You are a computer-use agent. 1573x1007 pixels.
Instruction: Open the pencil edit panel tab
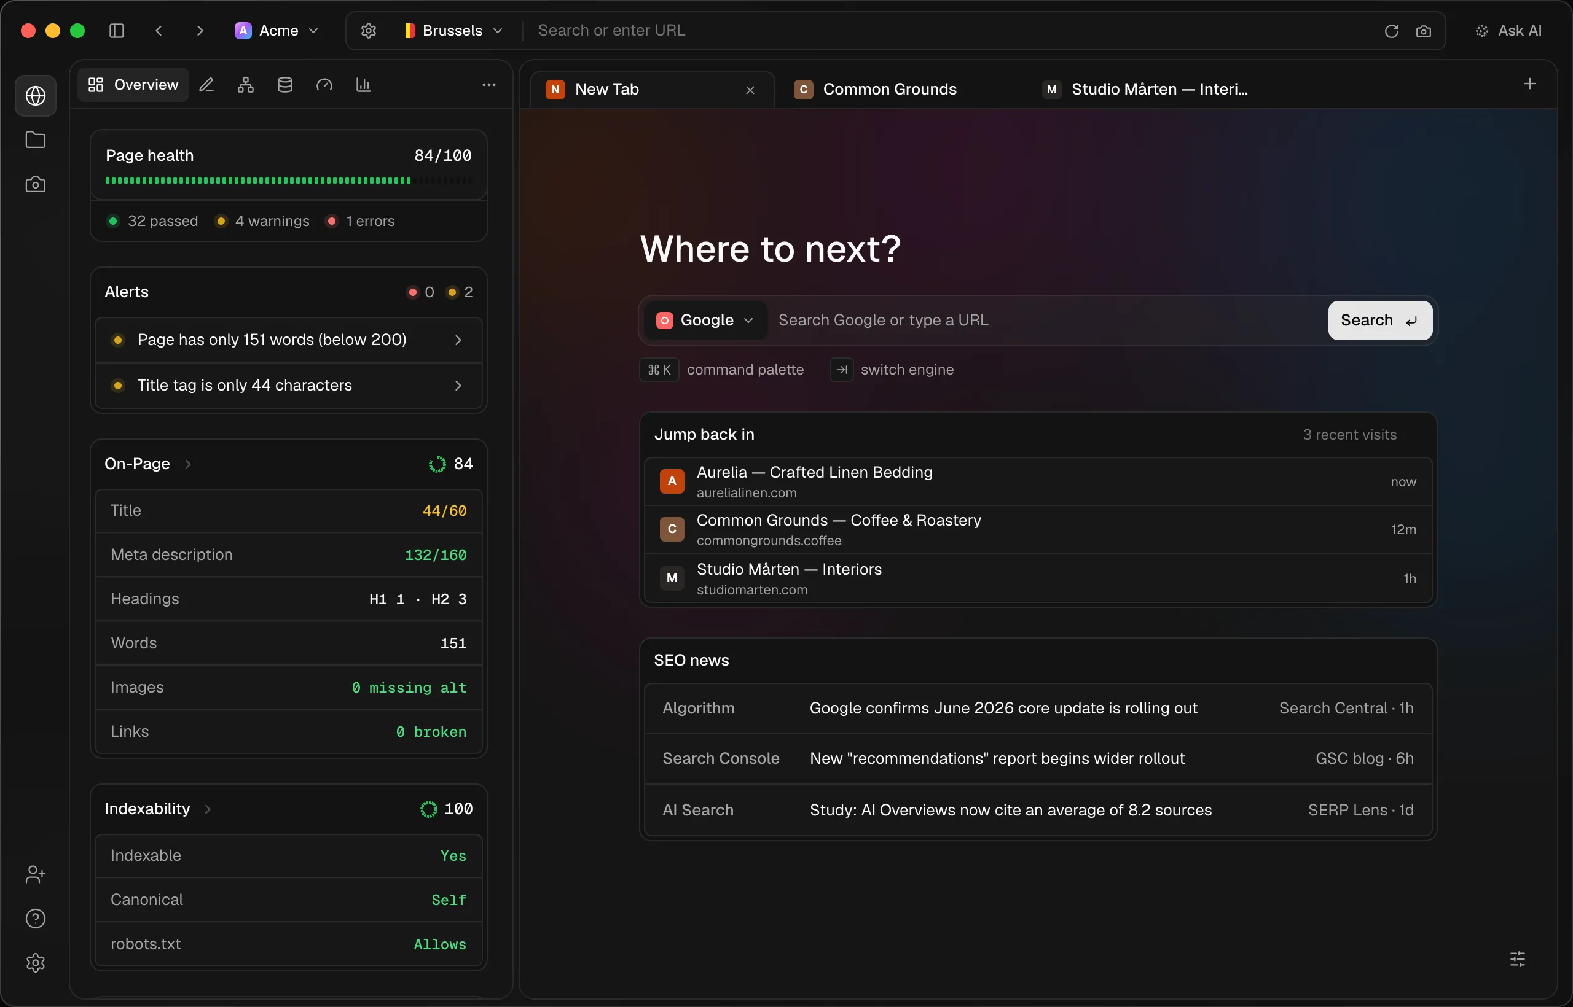[x=207, y=85]
